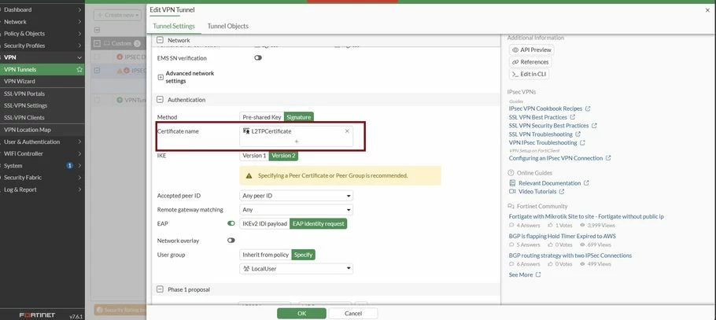Click Edit in CLI button
The image size is (716, 320).
tap(529, 74)
